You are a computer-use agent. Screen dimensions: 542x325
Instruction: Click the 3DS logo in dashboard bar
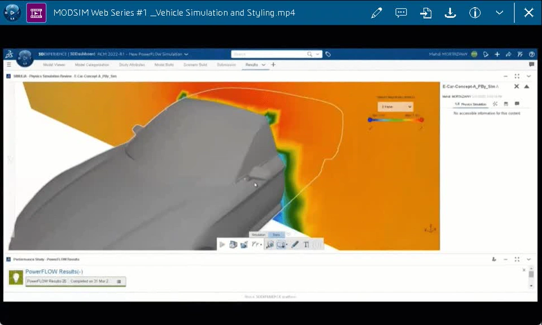click(x=10, y=54)
